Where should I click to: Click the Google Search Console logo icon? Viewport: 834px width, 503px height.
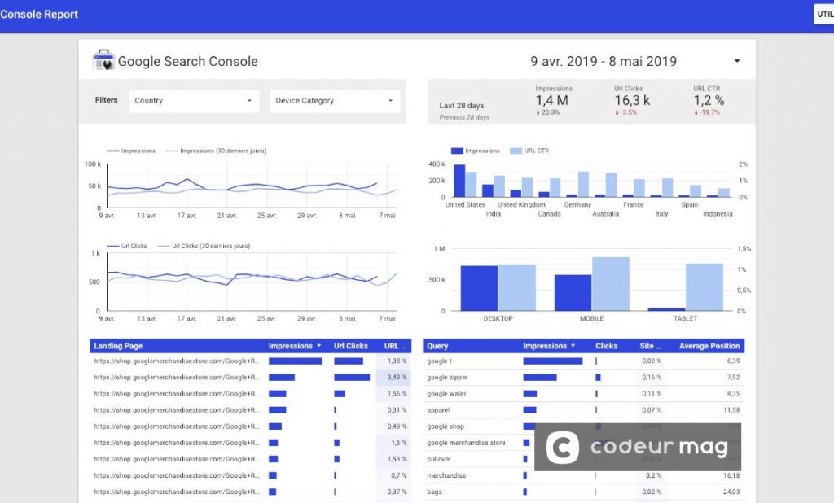tap(103, 60)
